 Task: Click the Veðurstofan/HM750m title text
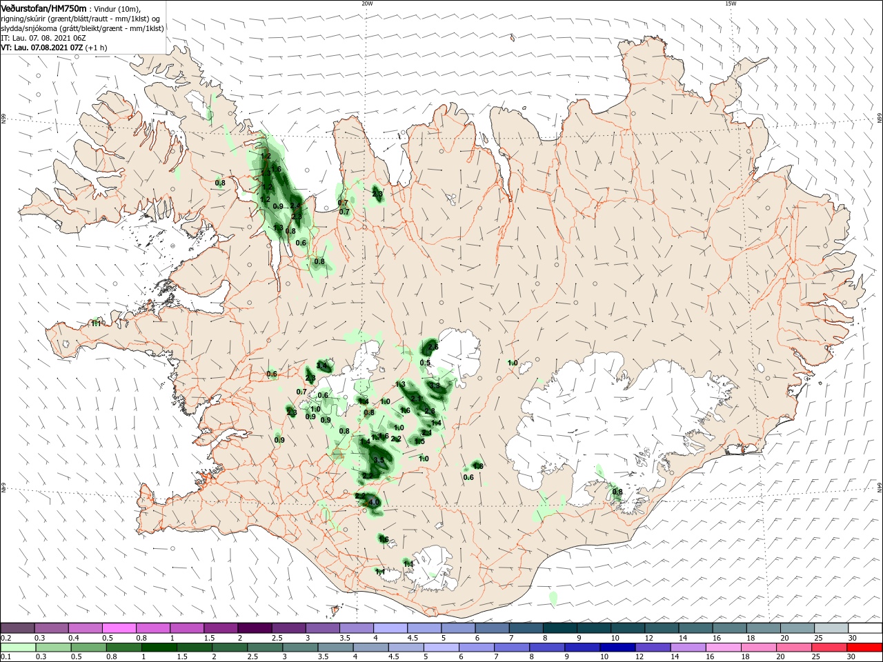(43, 8)
